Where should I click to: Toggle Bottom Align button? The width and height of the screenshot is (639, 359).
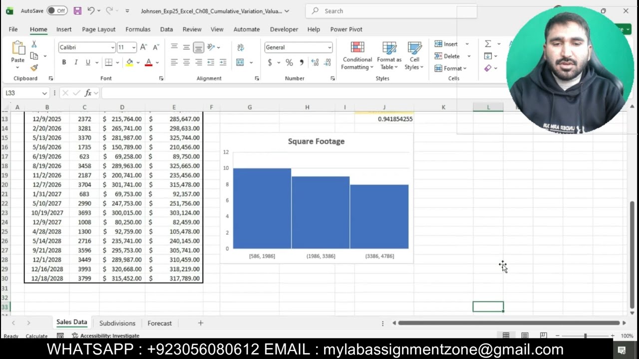[198, 47]
